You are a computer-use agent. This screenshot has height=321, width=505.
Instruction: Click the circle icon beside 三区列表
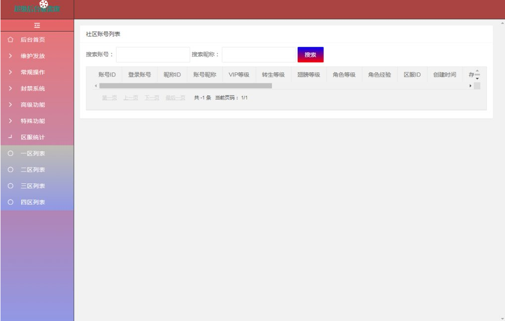pos(10,186)
